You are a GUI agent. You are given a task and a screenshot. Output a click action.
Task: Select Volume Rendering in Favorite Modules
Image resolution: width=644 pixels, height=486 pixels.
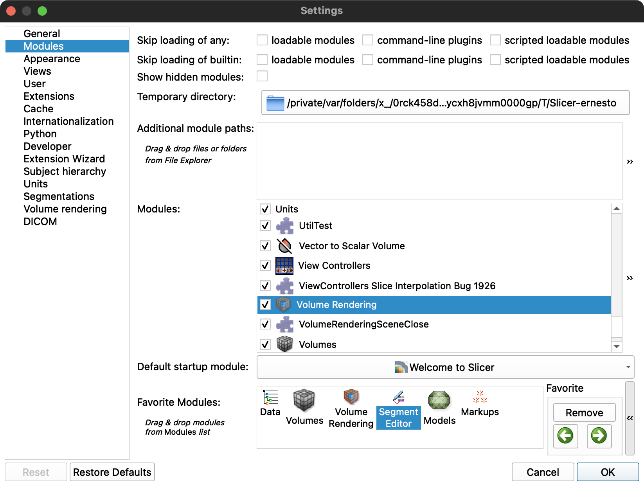[x=351, y=409]
